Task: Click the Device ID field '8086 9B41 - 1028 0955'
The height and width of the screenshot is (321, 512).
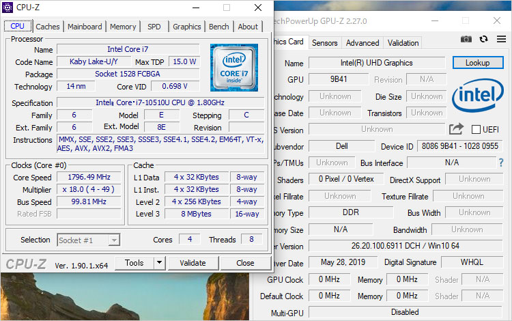Action: coord(459,146)
